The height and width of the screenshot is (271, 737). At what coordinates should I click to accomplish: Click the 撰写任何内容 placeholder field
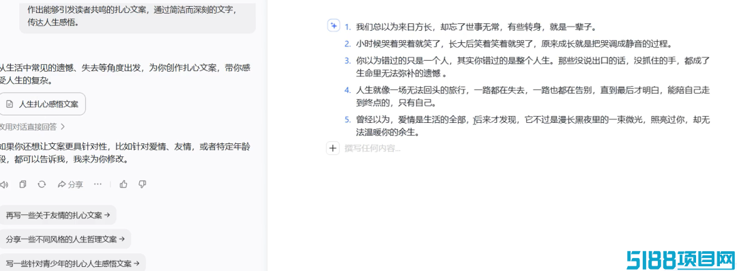click(373, 149)
